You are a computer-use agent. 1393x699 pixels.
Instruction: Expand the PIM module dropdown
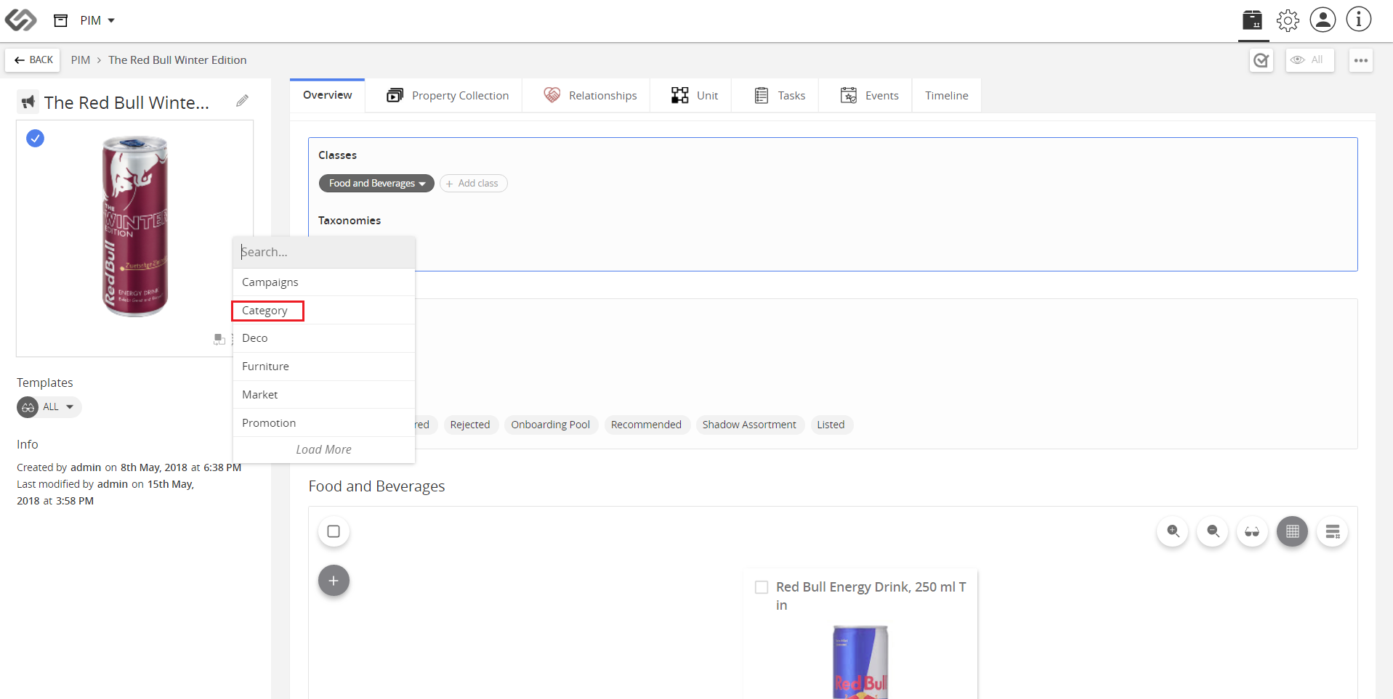coord(97,20)
